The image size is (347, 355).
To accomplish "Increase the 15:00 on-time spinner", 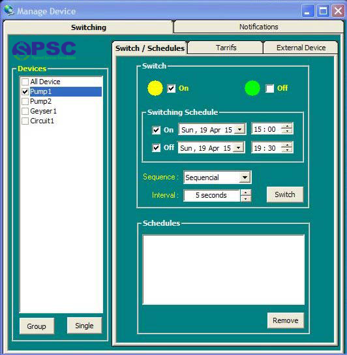I will pyautogui.click(x=287, y=127).
